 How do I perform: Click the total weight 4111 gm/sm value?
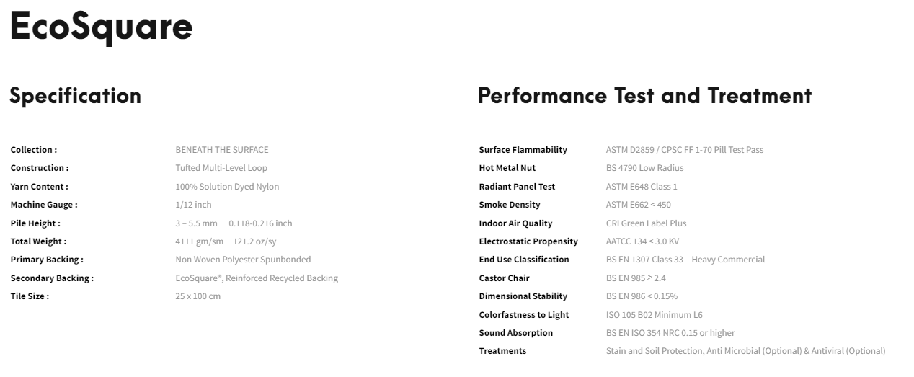click(x=200, y=241)
